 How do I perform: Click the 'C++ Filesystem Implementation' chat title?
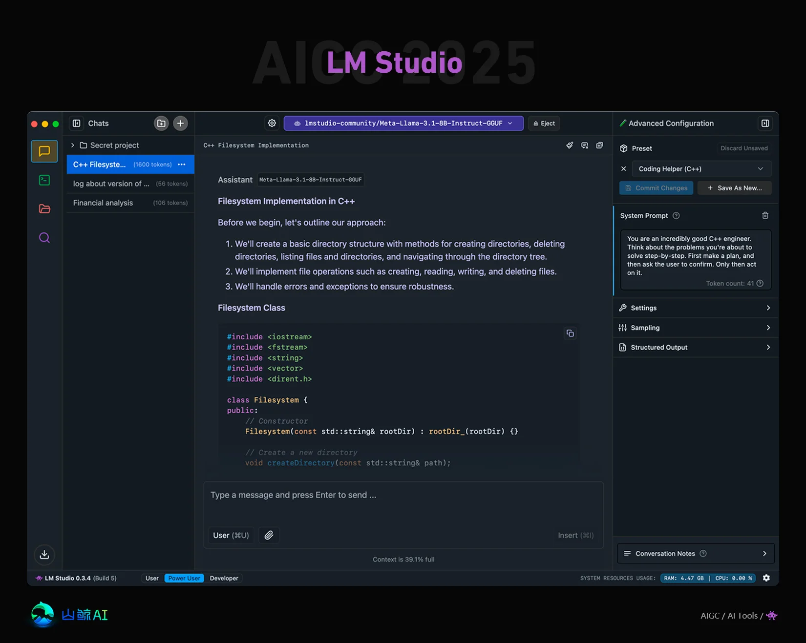point(256,145)
